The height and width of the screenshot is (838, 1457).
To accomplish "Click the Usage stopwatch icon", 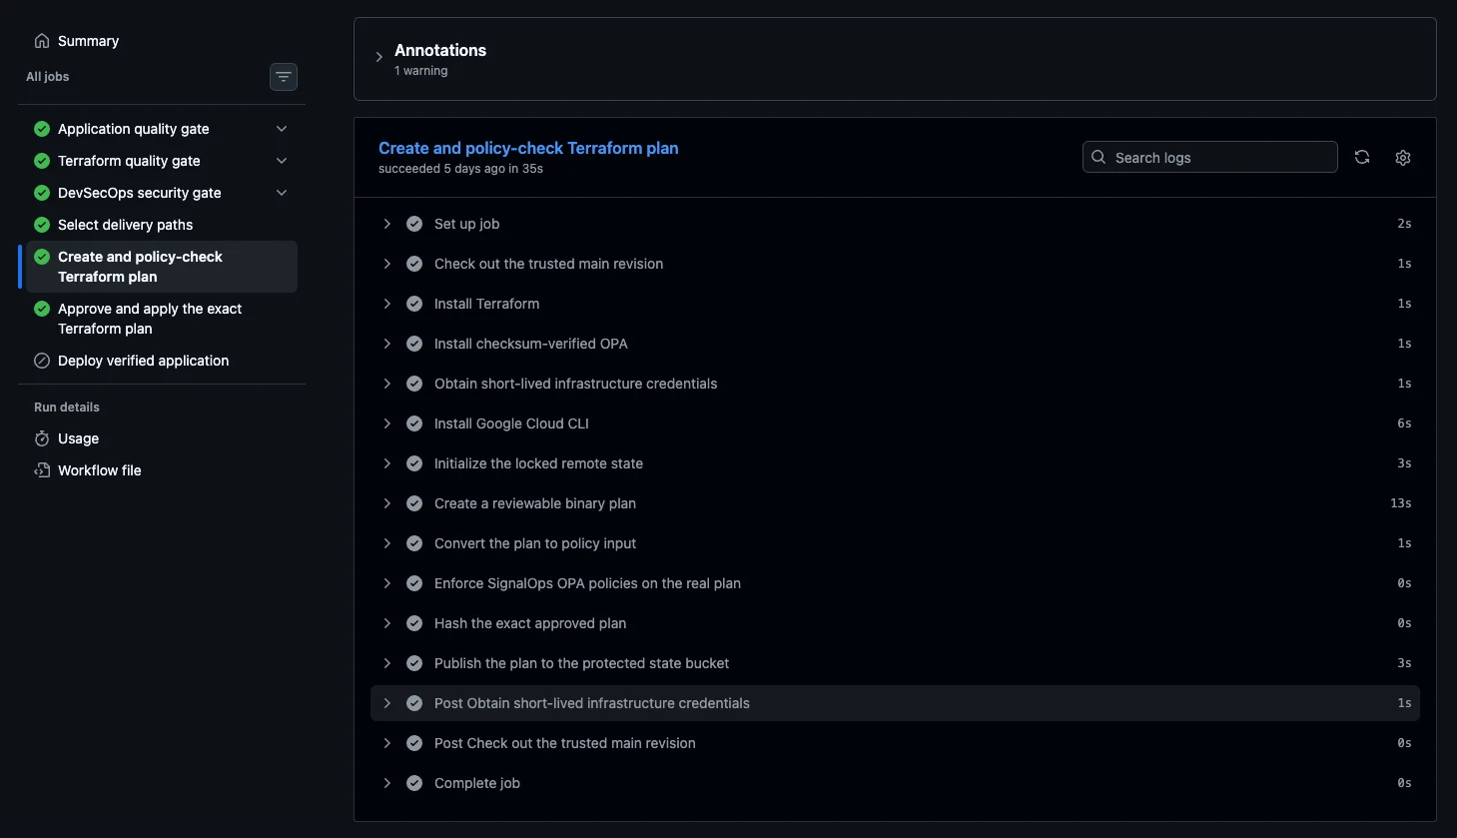I will click(x=42, y=438).
